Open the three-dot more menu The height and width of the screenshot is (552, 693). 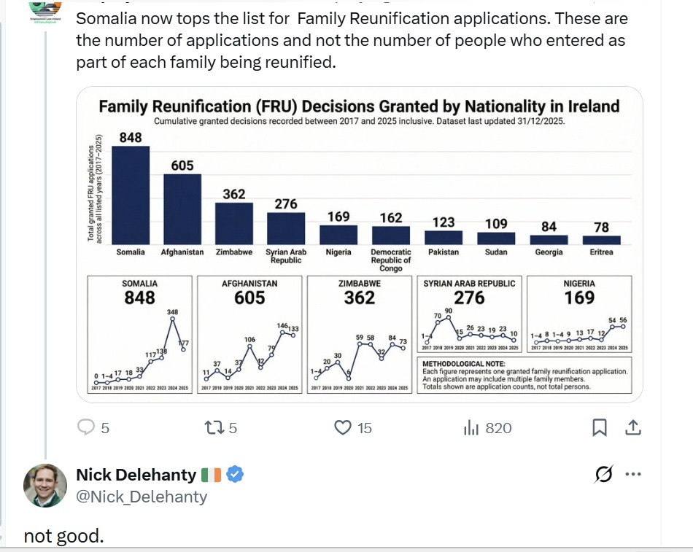pos(633,475)
